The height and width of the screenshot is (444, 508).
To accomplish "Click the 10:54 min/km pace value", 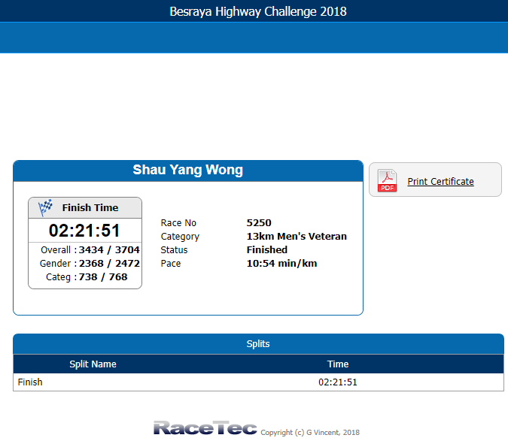I will click(281, 263).
